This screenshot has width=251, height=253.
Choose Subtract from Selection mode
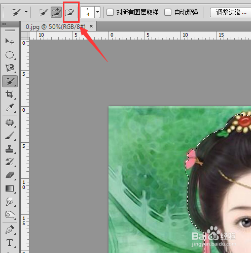coord(69,12)
